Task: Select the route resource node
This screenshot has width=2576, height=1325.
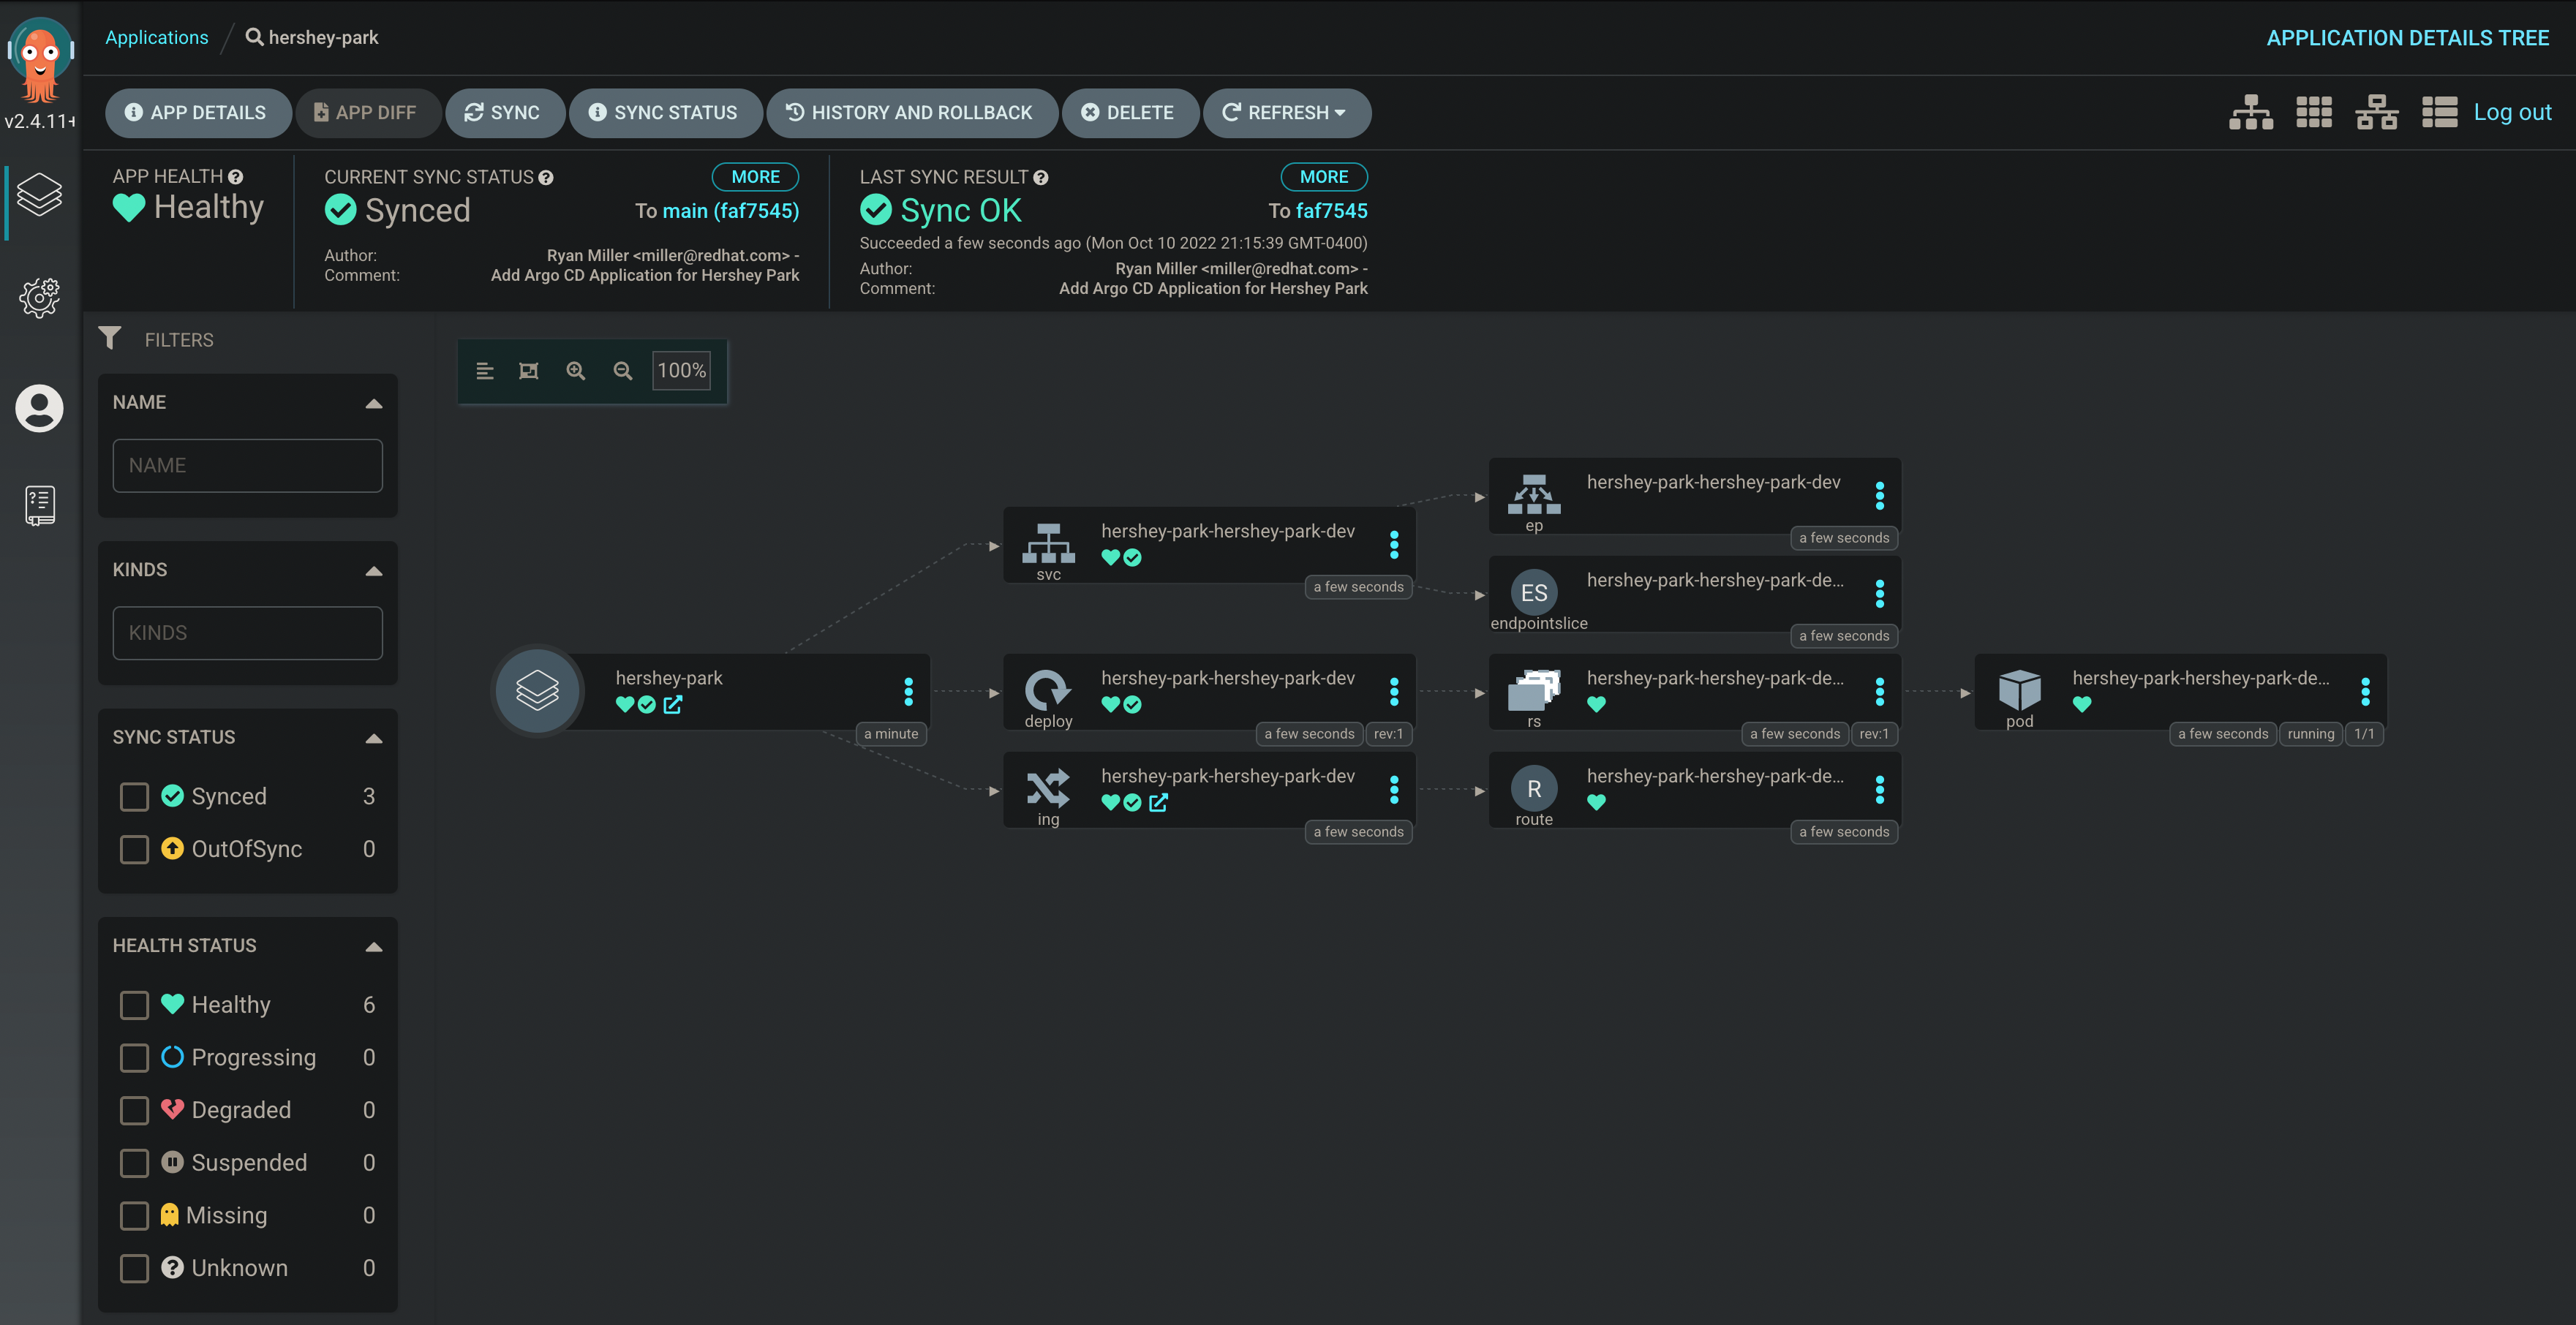Action: (x=1695, y=790)
